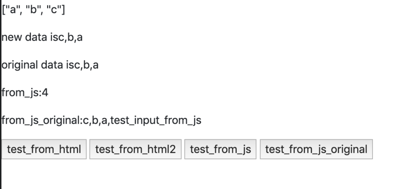Click the "b" element in the array text
420x189 pixels.
click(x=33, y=10)
